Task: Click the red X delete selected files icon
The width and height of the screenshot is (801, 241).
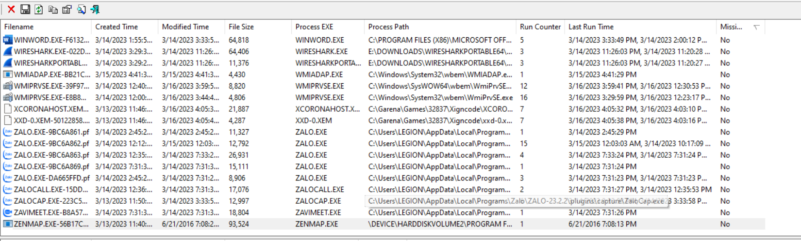Action: pyautogui.click(x=11, y=9)
